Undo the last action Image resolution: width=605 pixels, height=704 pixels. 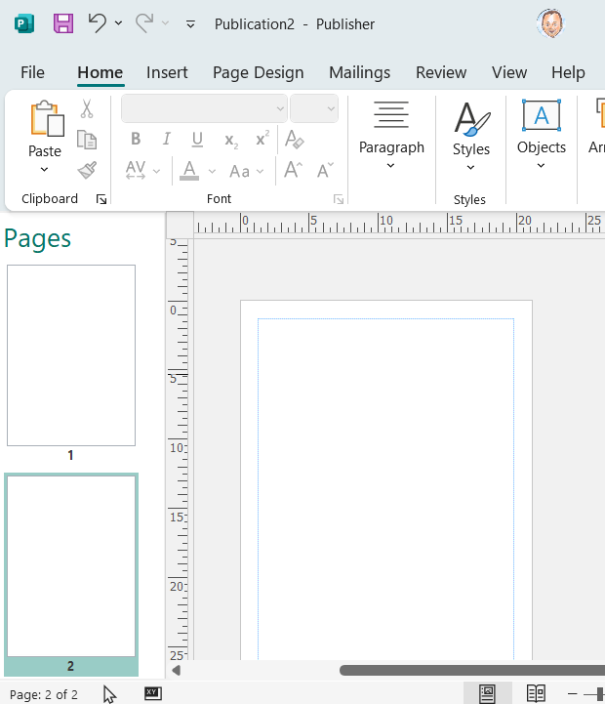point(97,22)
